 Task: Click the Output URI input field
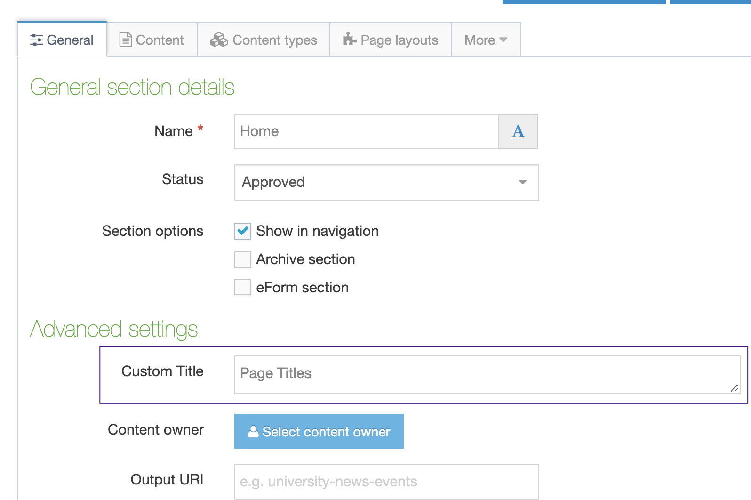[x=386, y=482]
